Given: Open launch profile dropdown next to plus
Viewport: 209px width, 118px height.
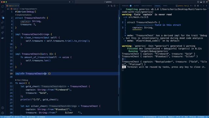Looking at the screenshot, I should click(x=193, y=6).
